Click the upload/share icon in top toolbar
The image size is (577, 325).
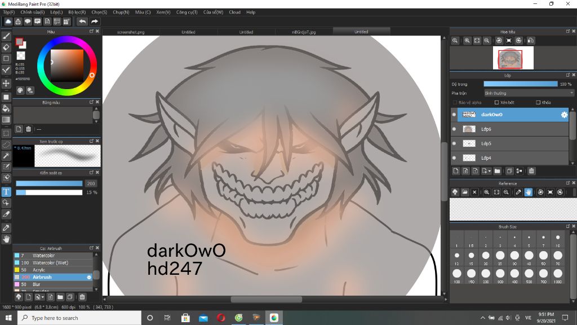coord(18,22)
